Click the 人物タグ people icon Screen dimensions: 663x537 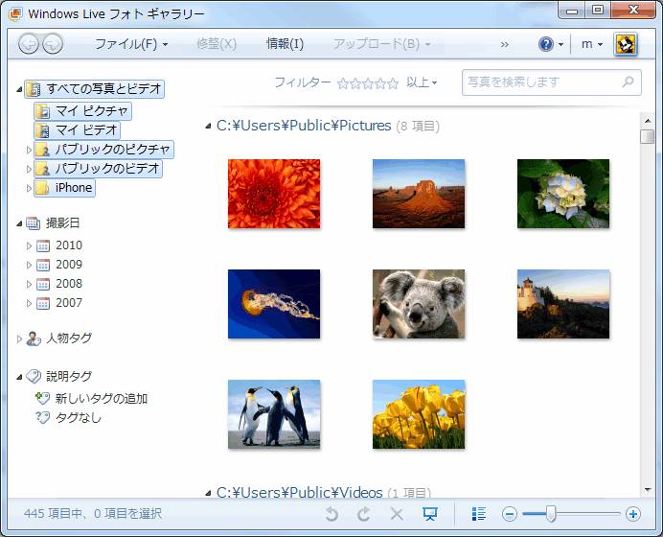pos(33,339)
